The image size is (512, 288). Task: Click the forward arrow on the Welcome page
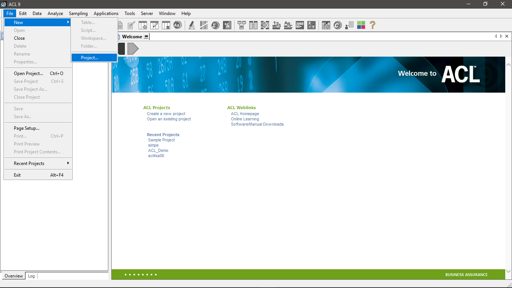[x=133, y=48]
